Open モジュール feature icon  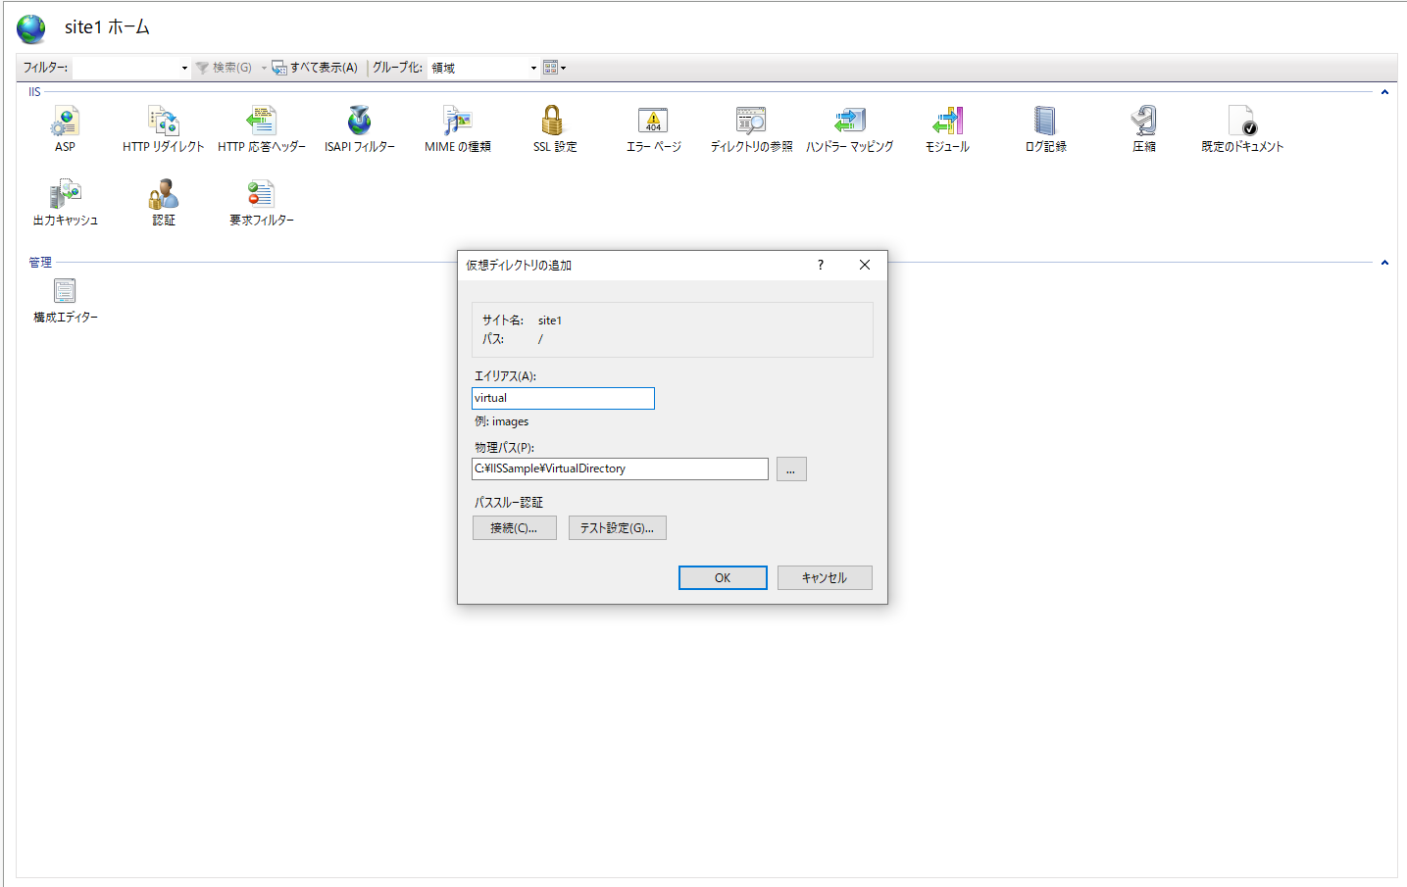(947, 121)
